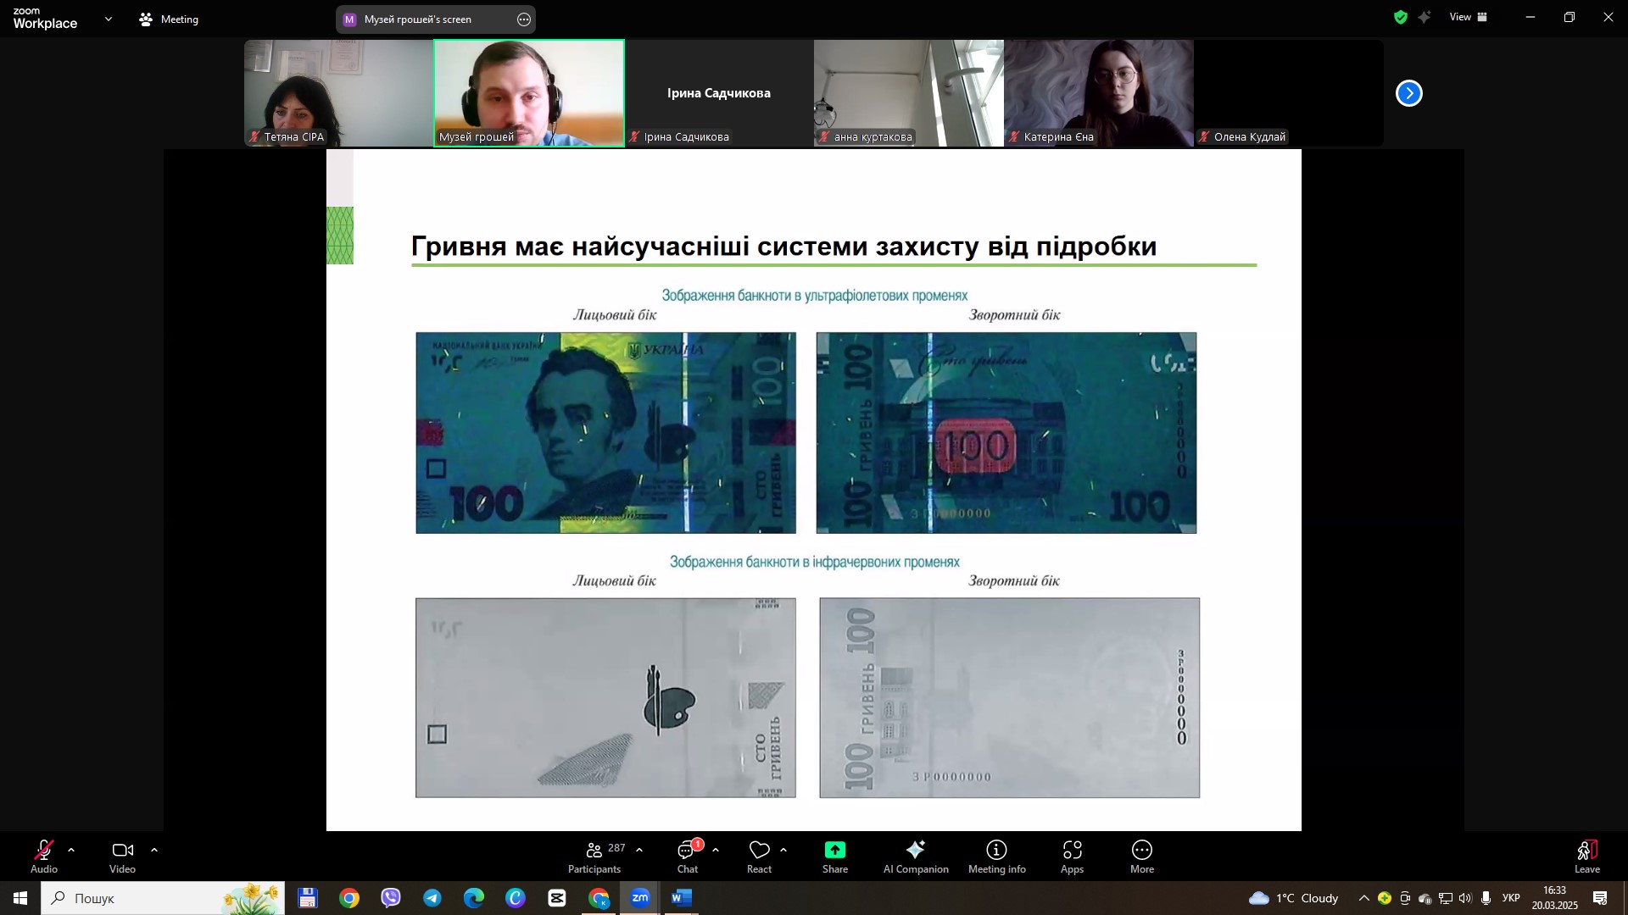Open the Chat panel
Screen dimensions: 1628x915
coord(687,857)
